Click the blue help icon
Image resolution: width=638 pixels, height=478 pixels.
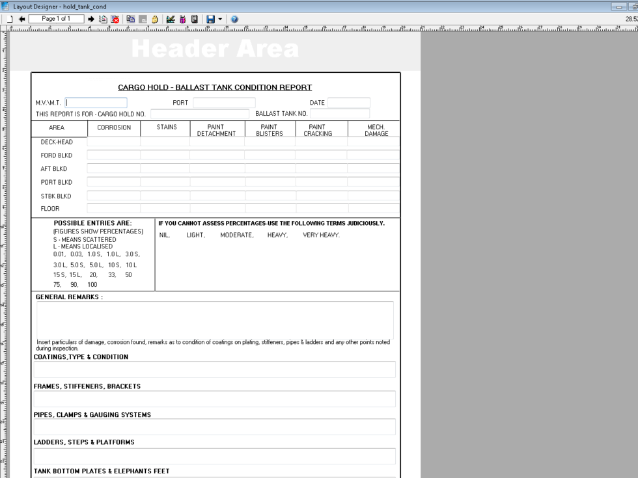(x=234, y=20)
